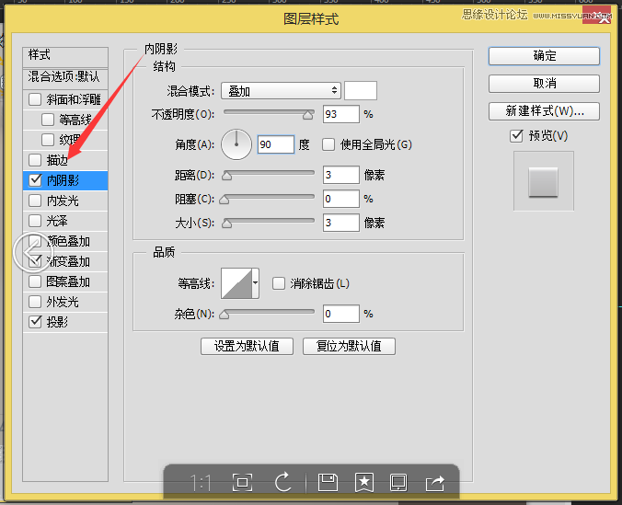Screen dimensions: 622x505
Task: Click the 设置为默认值 button
Action: [x=247, y=346]
